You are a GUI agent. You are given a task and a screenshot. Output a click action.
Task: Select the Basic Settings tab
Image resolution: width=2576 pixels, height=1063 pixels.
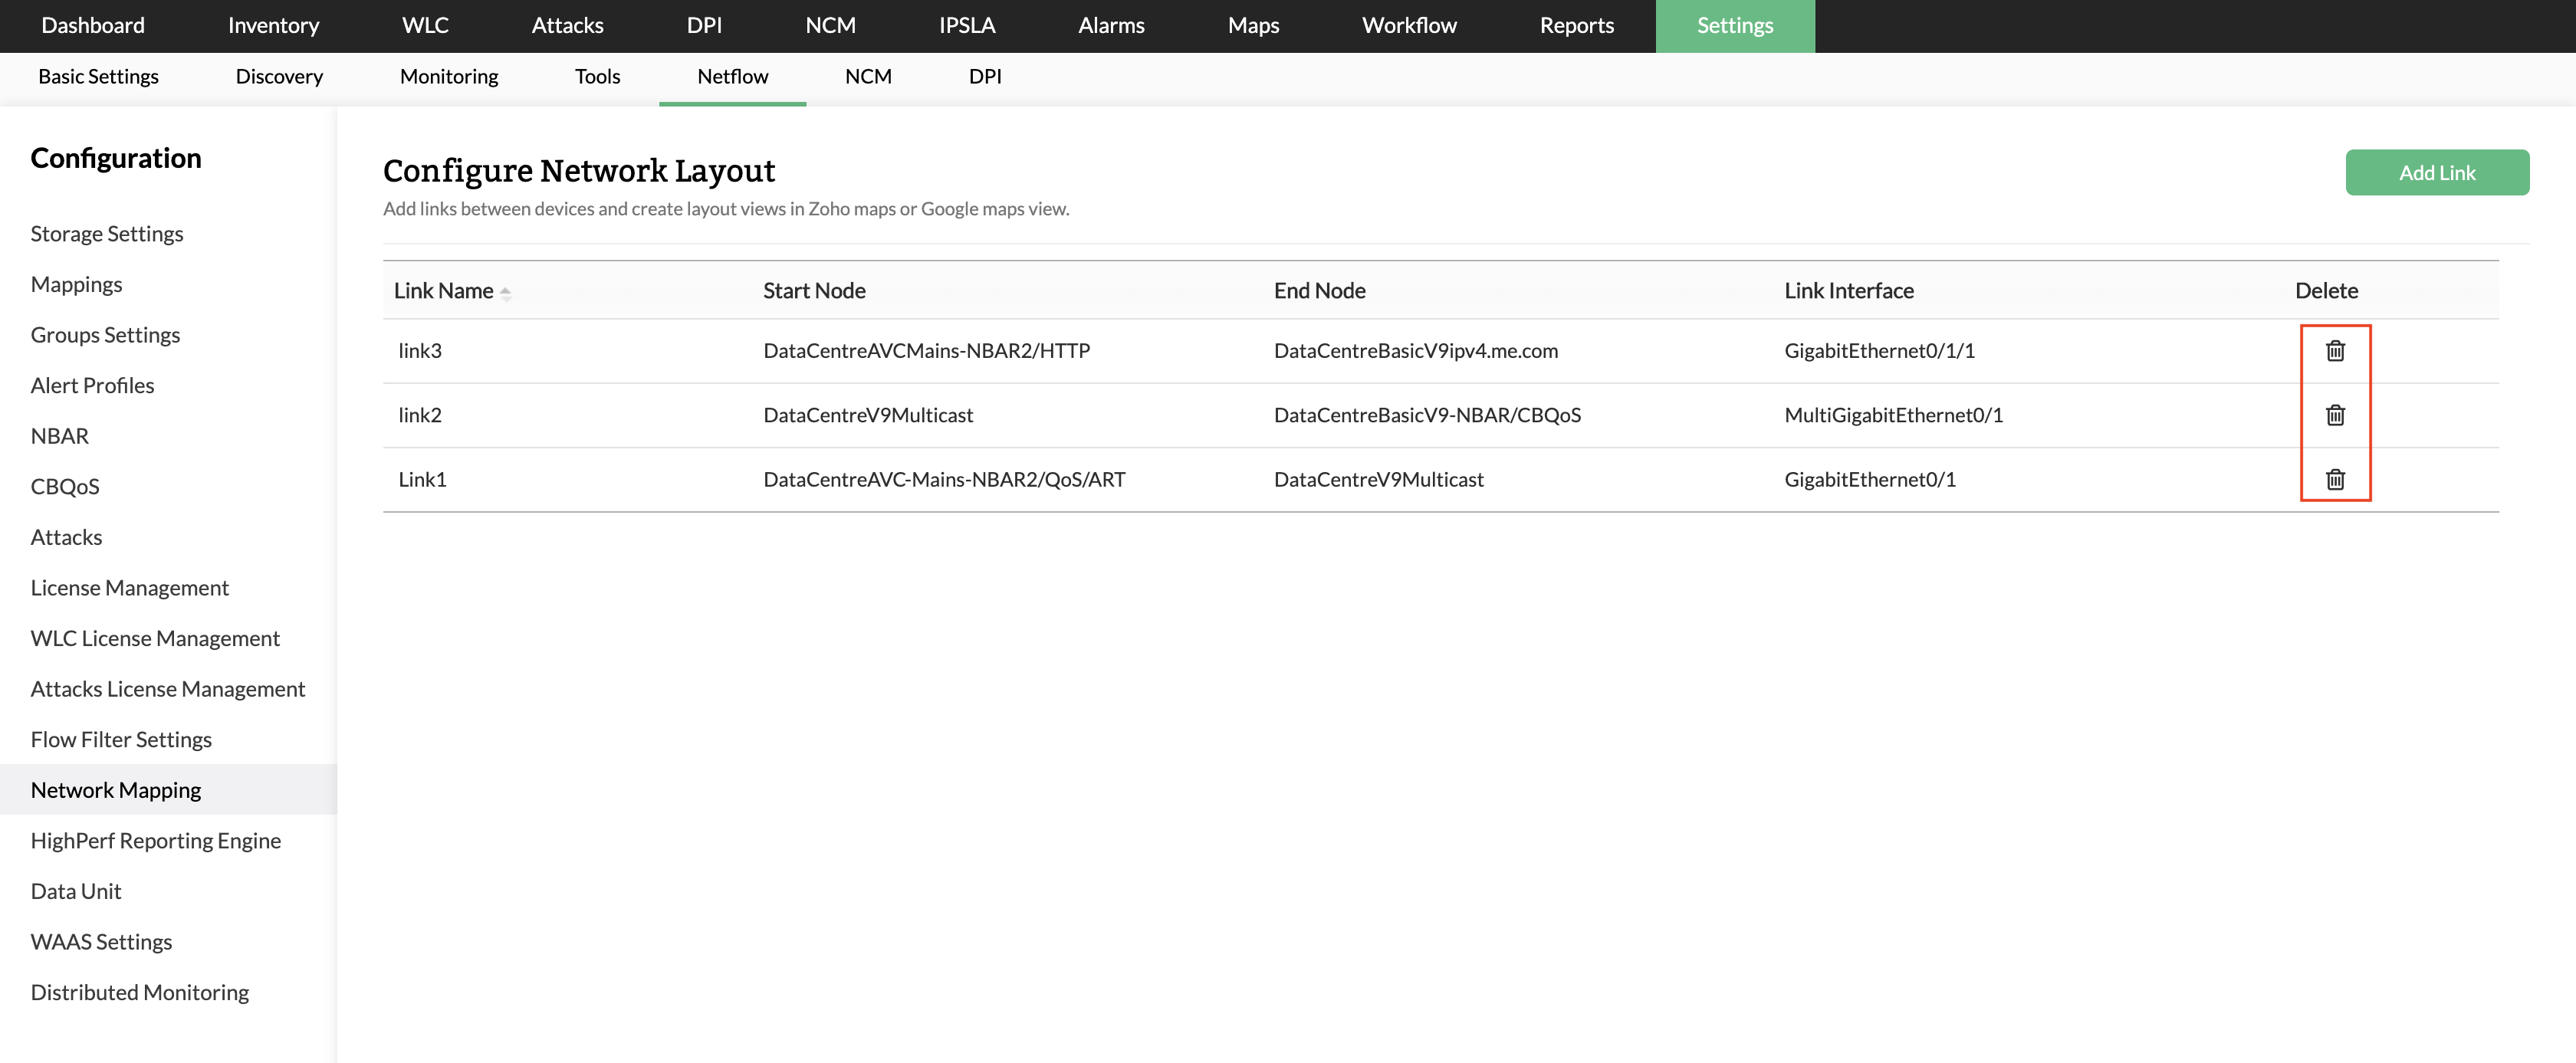tap(98, 77)
